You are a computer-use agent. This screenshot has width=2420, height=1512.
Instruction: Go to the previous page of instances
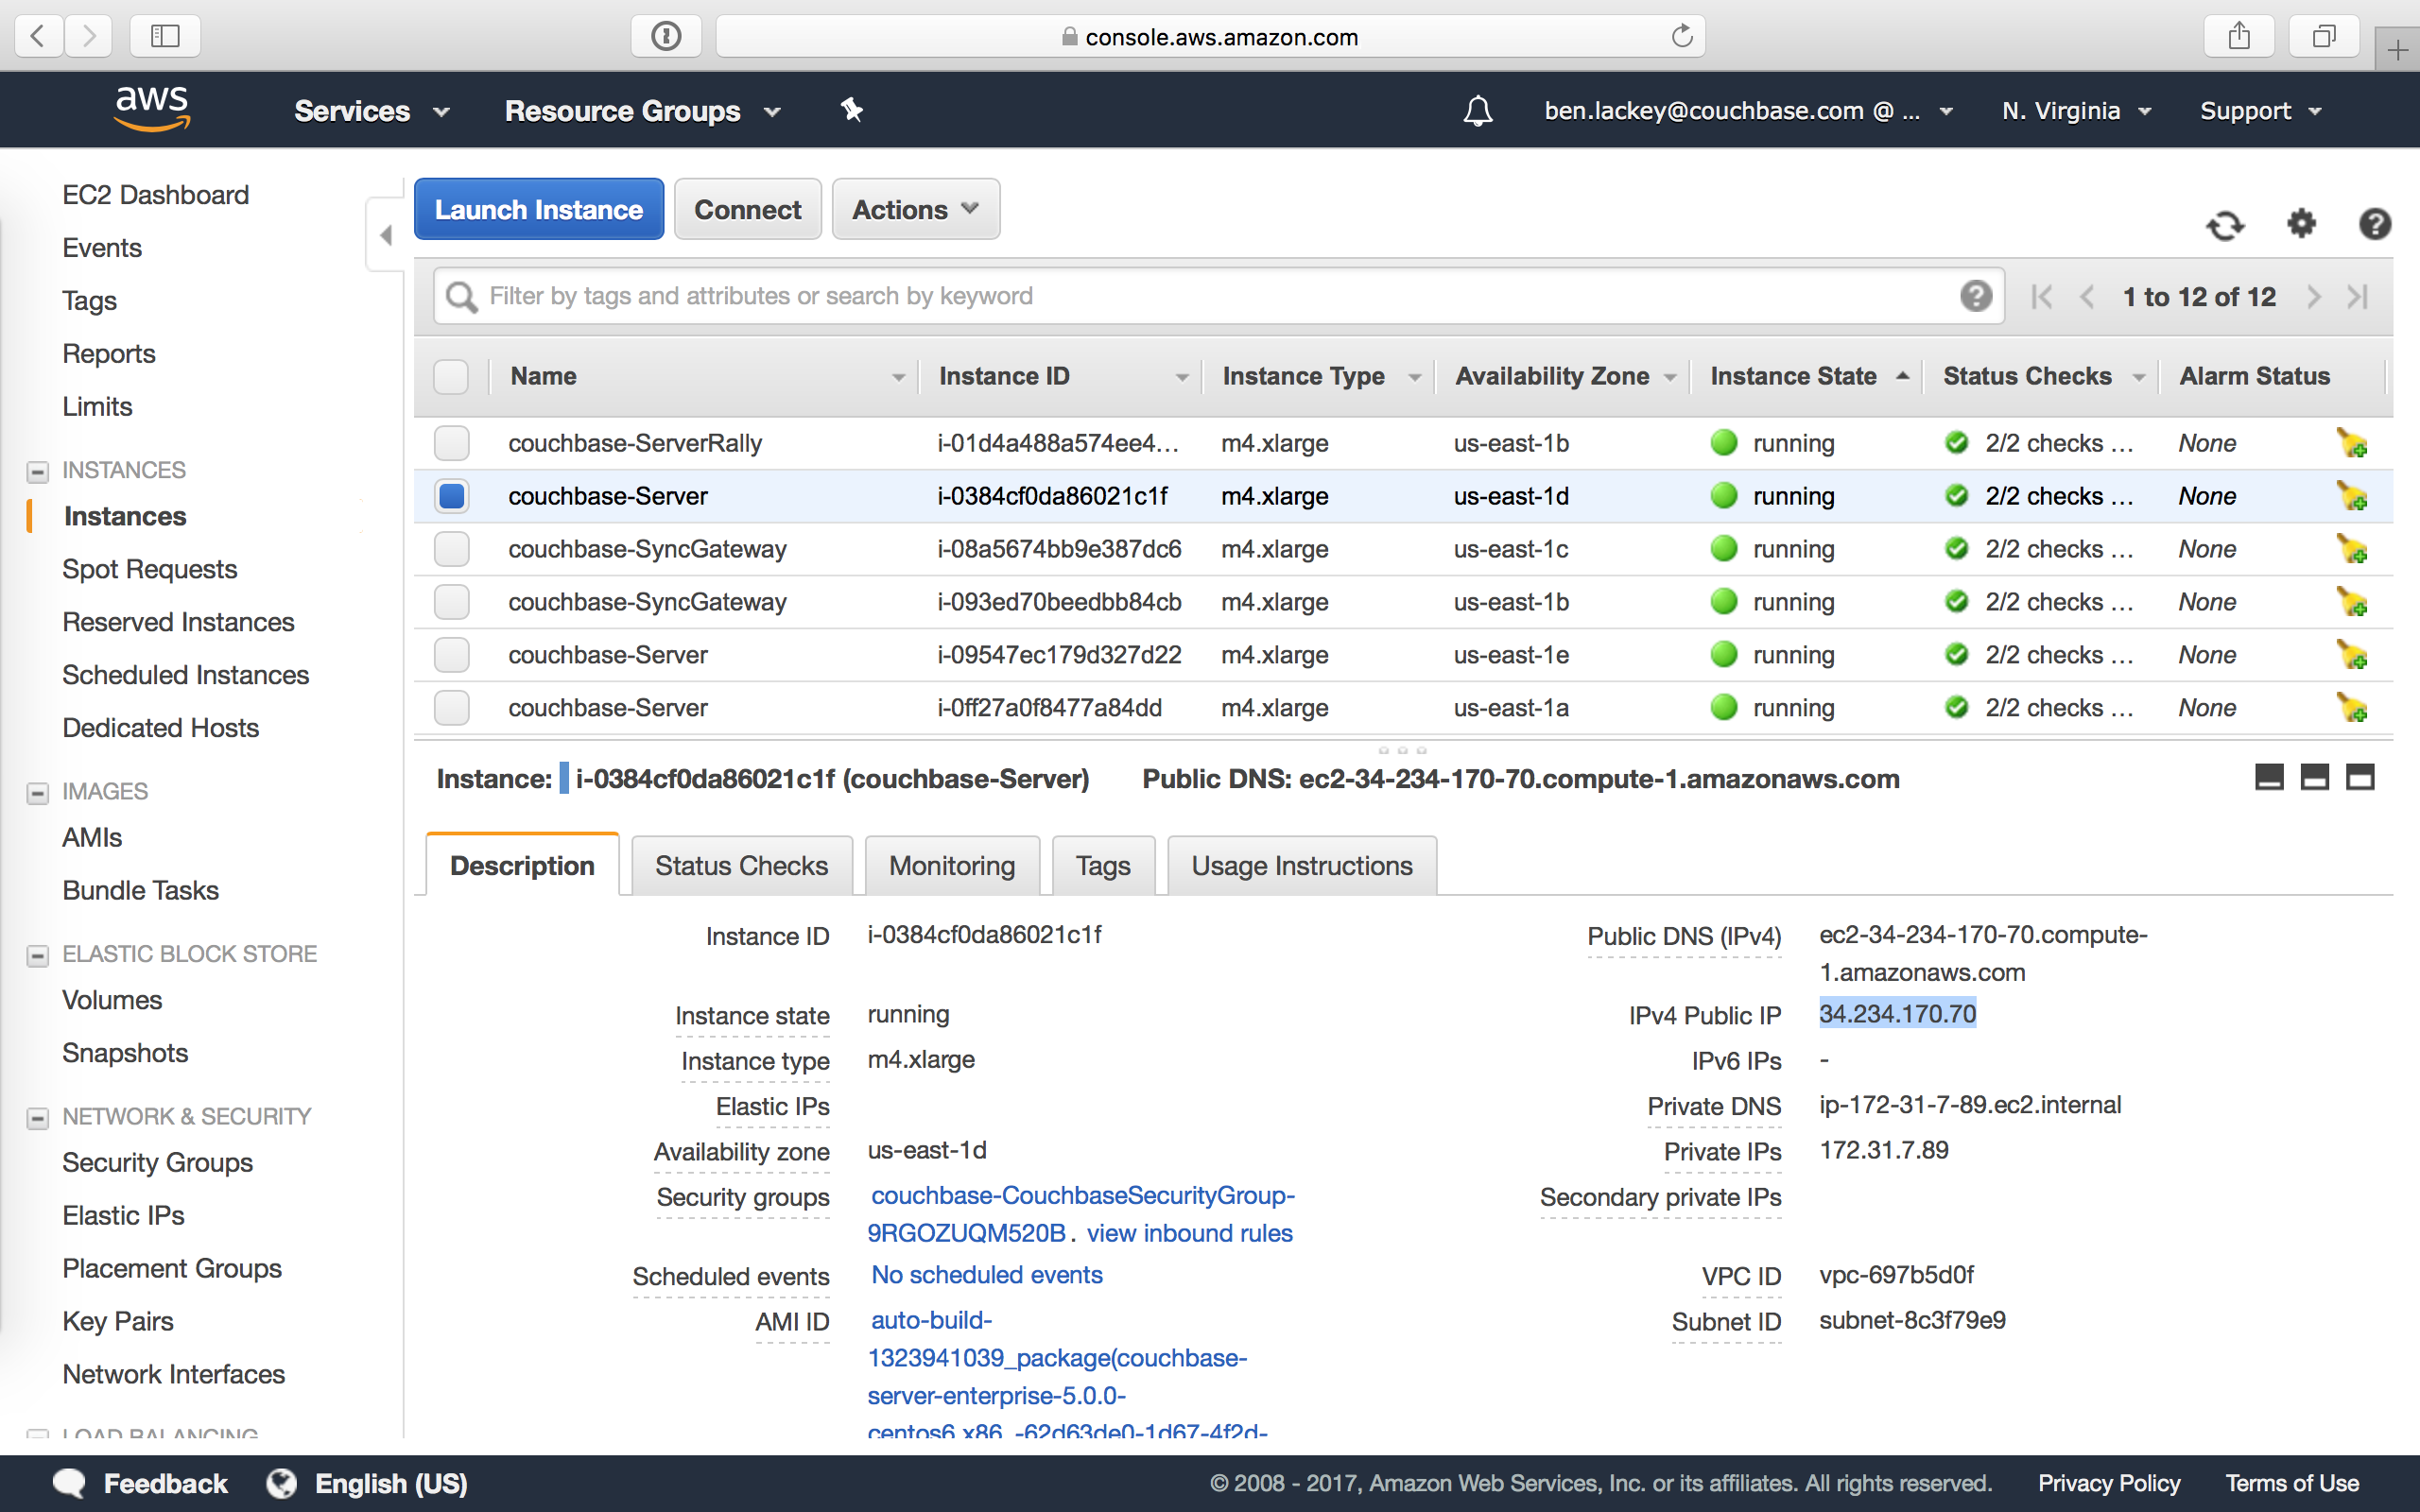[2087, 297]
